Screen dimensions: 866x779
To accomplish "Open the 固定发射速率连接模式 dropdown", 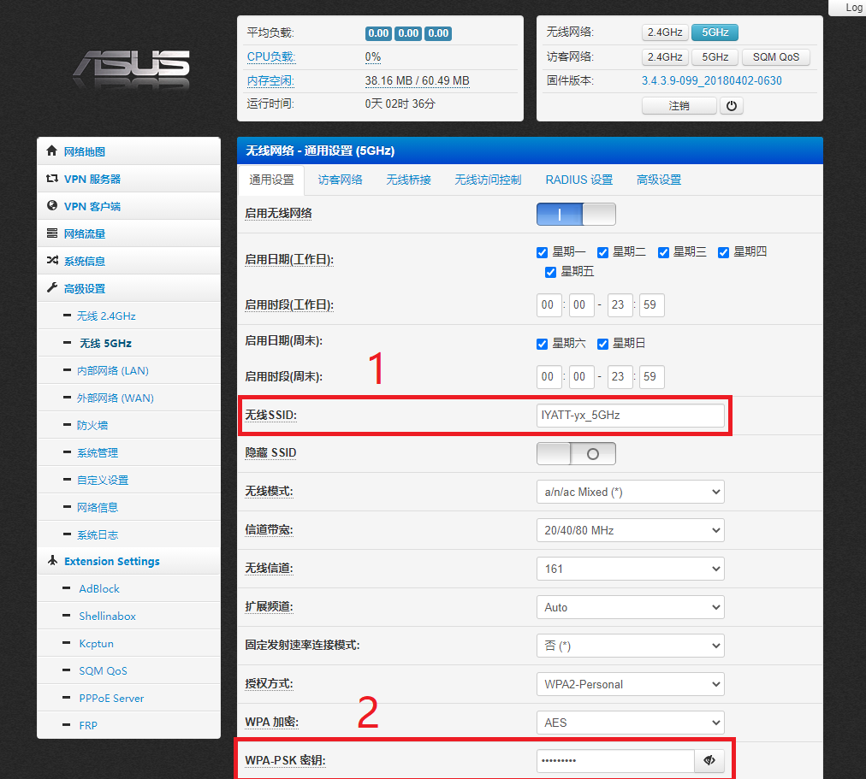I will pos(630,646).
